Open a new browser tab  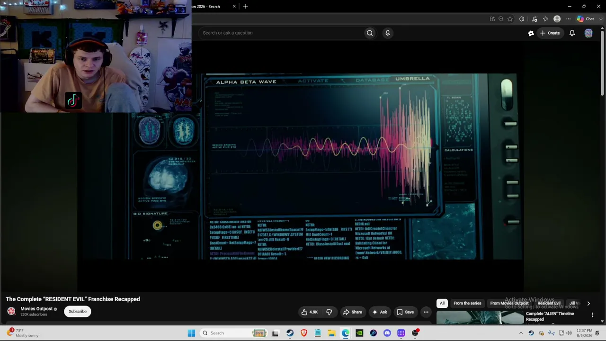pyautogui.click(x=245, y=6)
